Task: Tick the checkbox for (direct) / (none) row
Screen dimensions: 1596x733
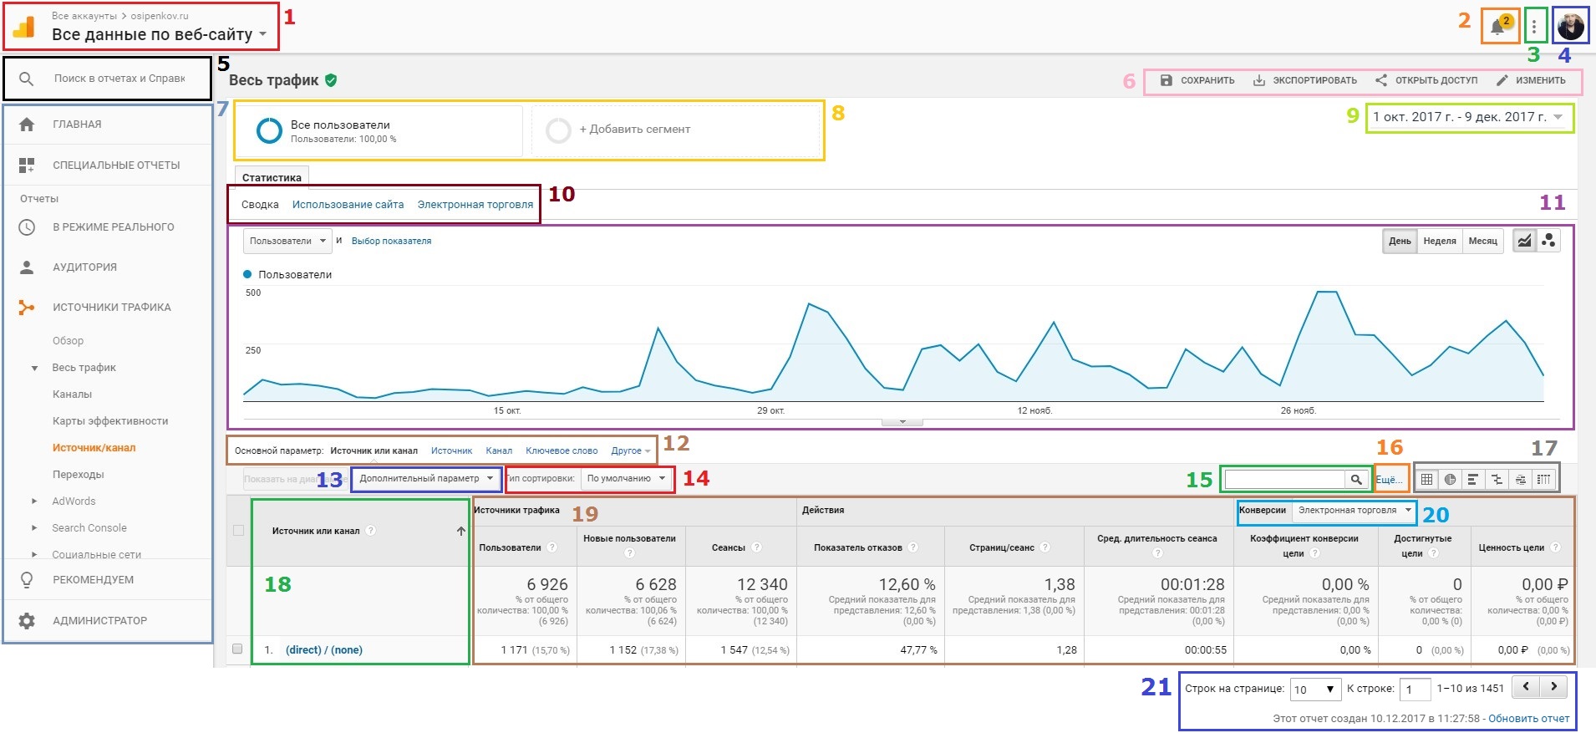Action: [x=237, y=649]
